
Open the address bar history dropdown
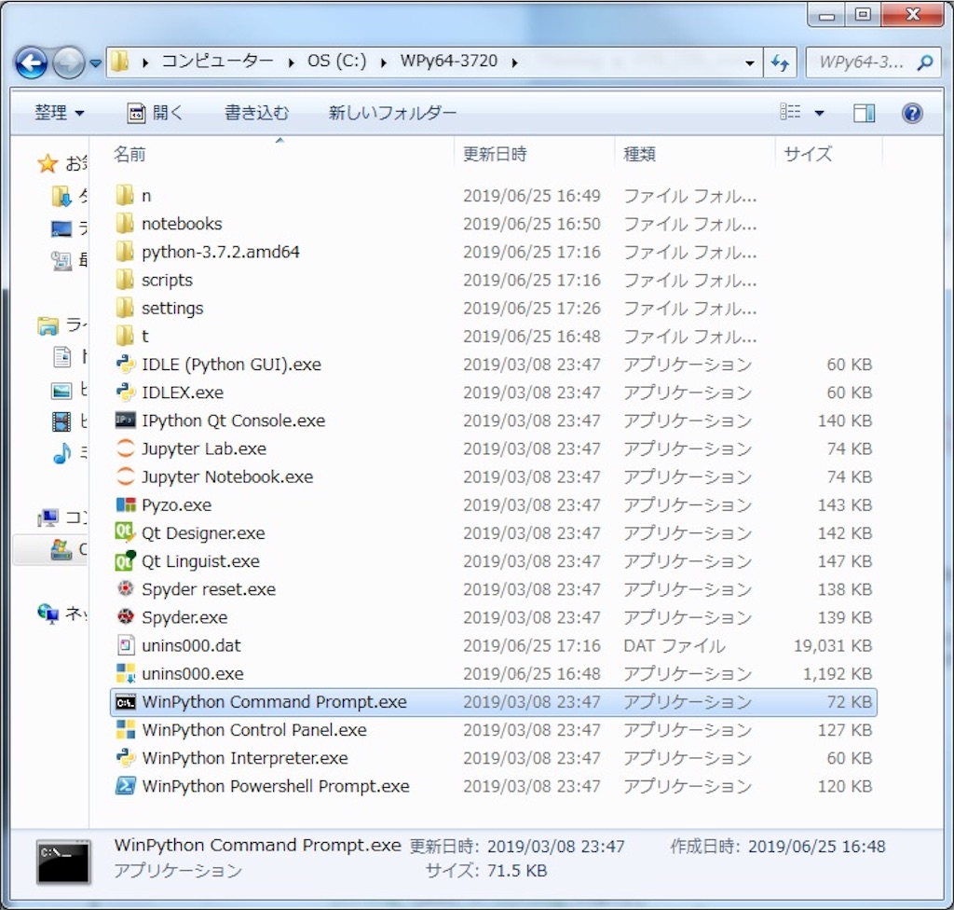tap(750, 62)
